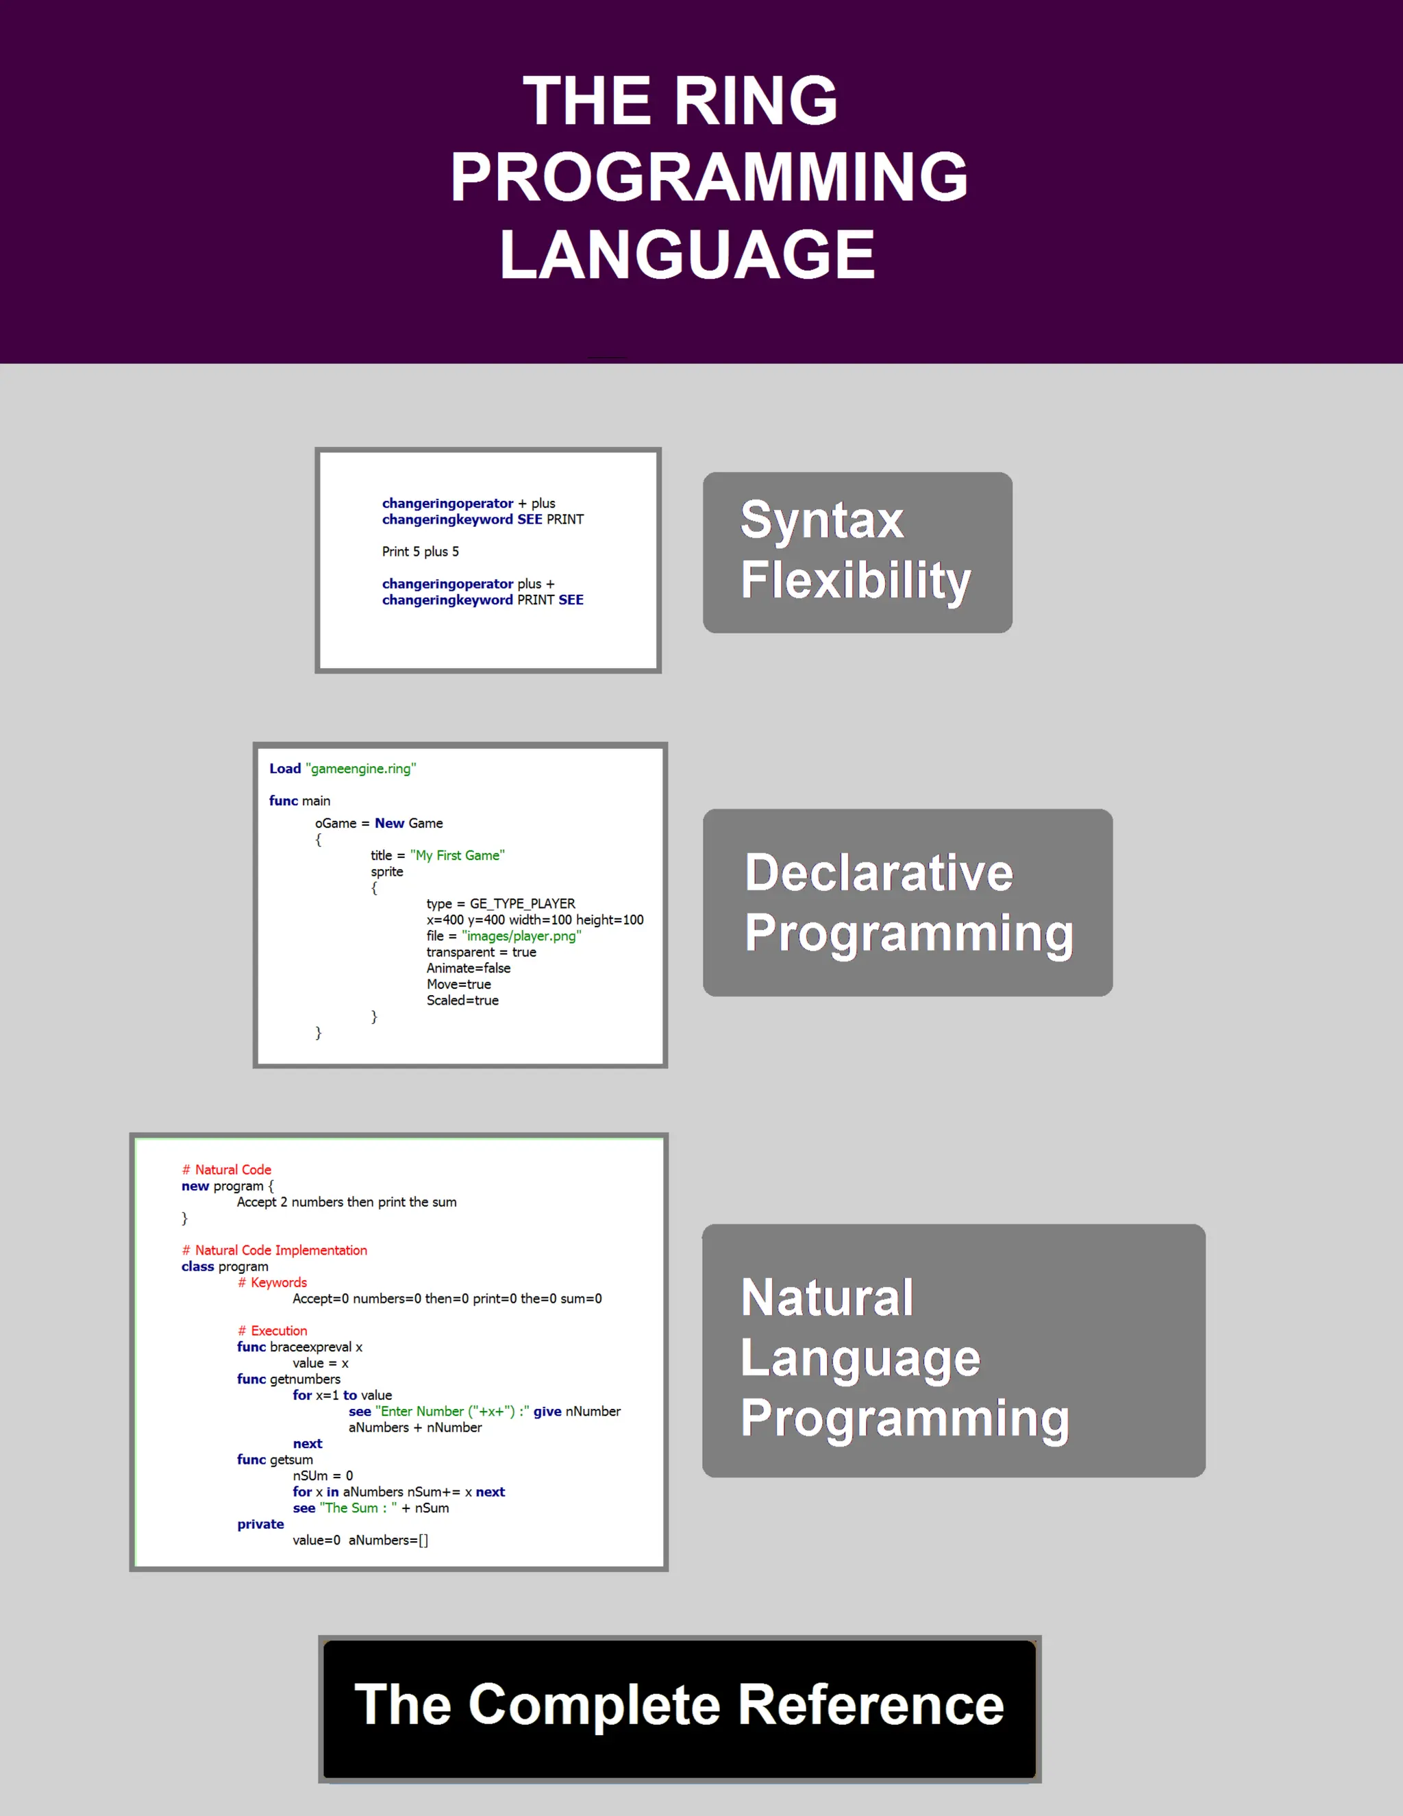Screen dimensions: 1403x1816
Task: Click the first changeringoperator keyword
Action: (x=447, y=503)
